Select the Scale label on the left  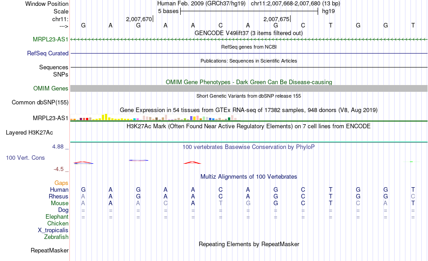pos(61,11)
